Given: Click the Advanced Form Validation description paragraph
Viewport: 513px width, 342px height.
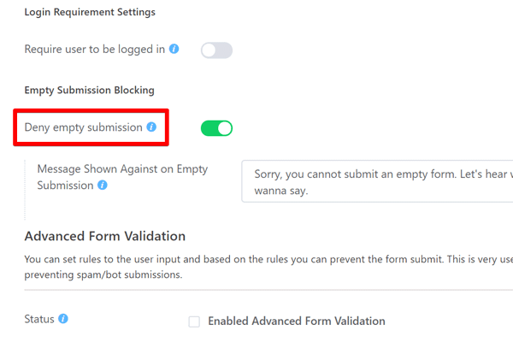Looking at the screenshot, I should 256,268.
